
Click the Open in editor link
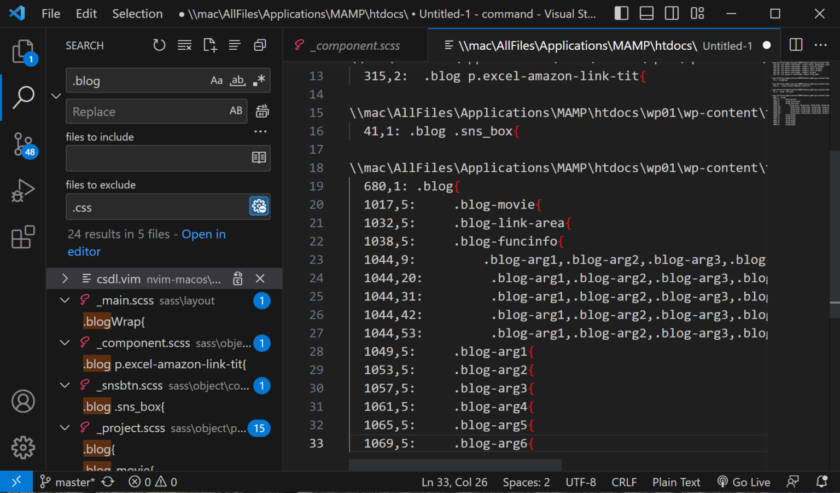click(203, 234)
